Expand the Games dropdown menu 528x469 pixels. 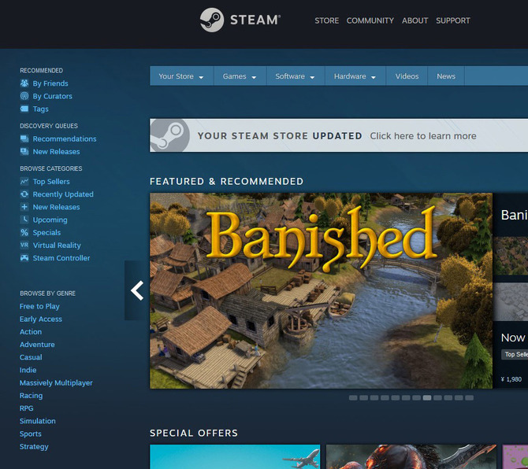[x=240, y=76]
